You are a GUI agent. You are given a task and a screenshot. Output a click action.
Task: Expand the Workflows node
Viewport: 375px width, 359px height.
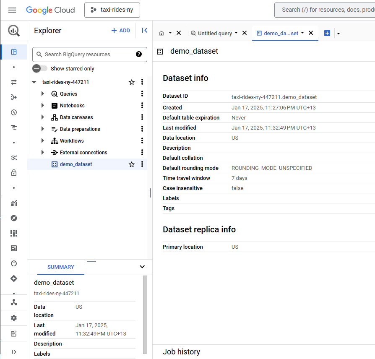pos(42,140)
